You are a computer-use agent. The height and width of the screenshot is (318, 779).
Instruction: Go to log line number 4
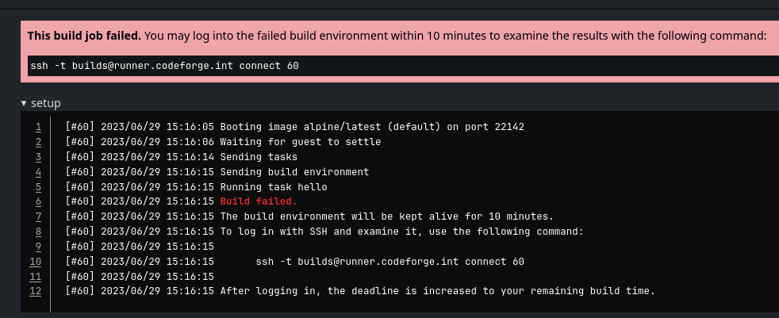37,172
